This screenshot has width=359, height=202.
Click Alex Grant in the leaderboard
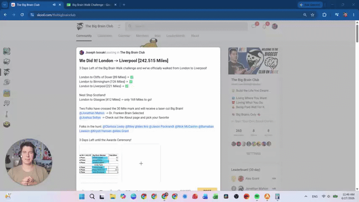pyautogui.click(x=252, y=178)
